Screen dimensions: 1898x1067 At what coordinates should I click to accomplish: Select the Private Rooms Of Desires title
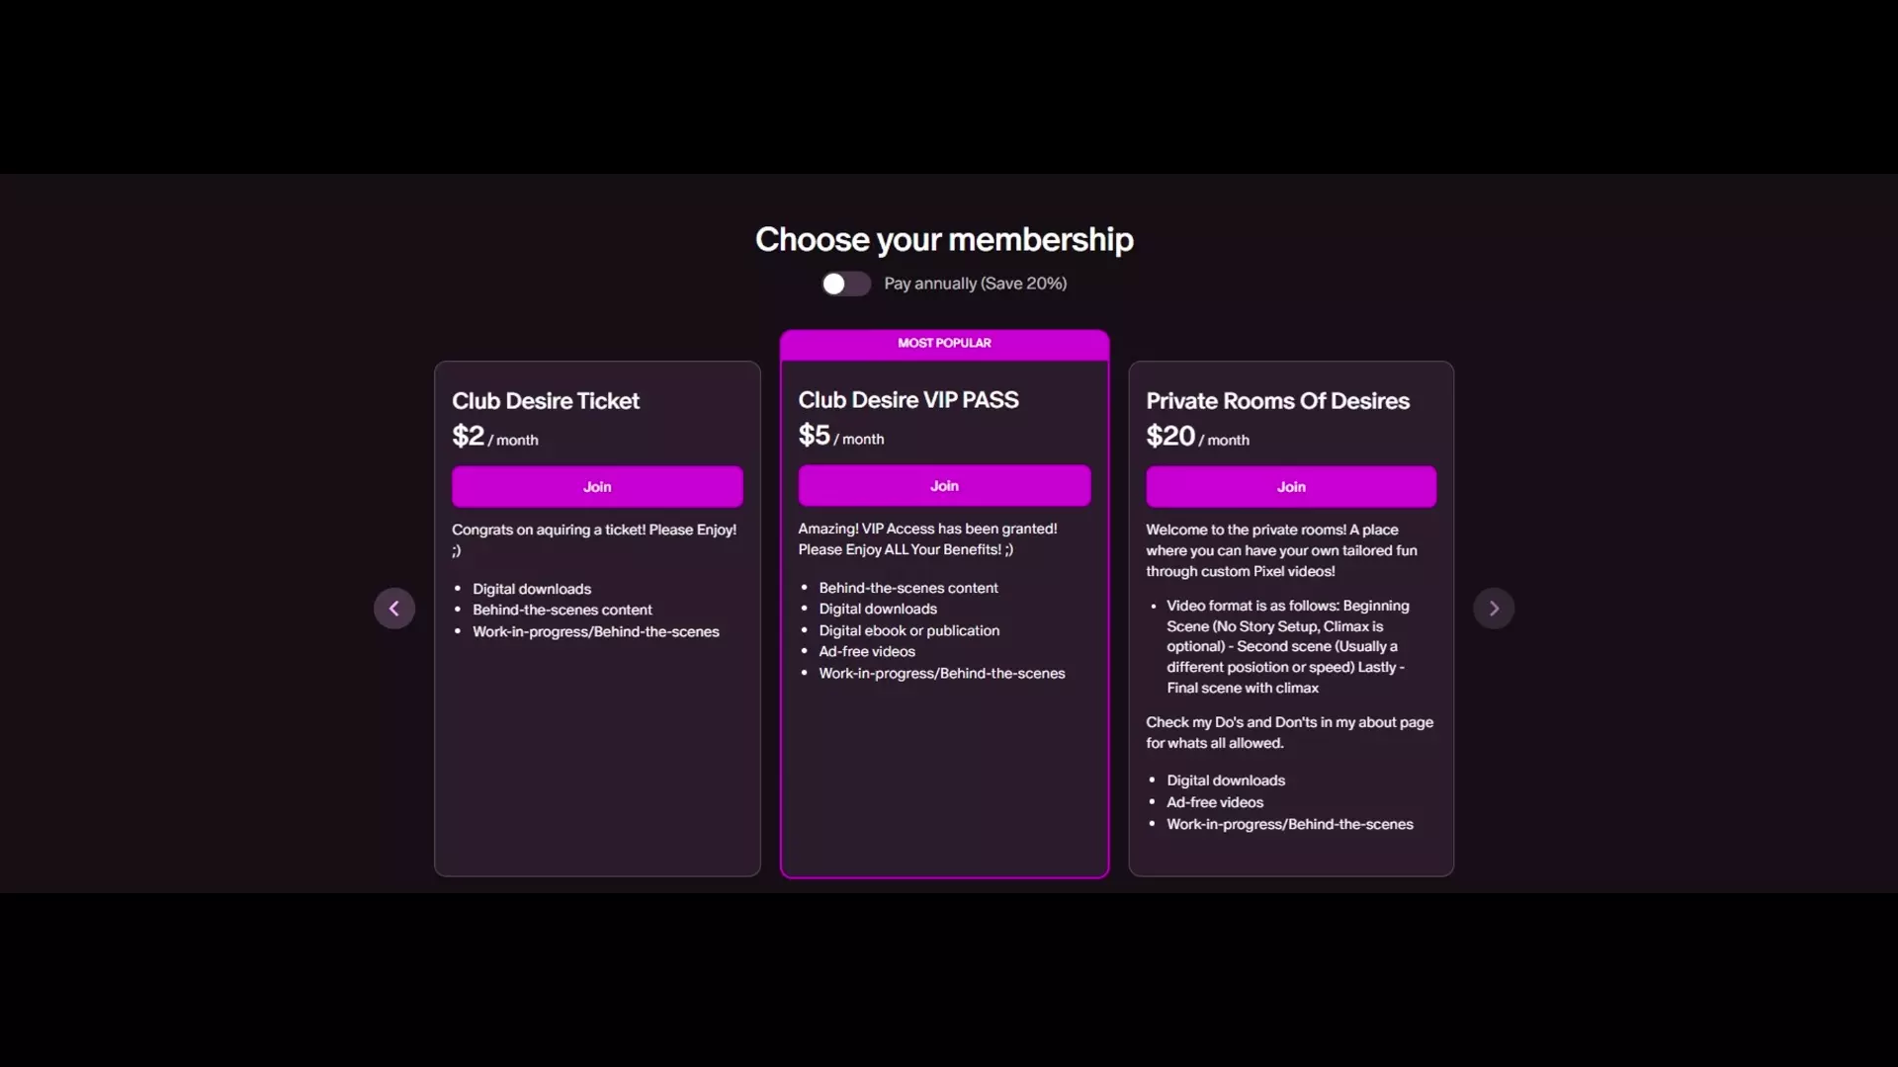click(1277, 401)
